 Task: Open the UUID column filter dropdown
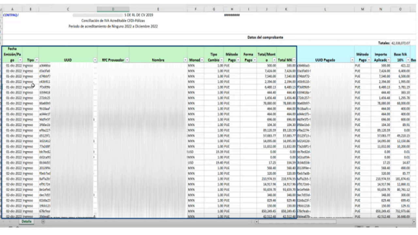pos(95,60)
